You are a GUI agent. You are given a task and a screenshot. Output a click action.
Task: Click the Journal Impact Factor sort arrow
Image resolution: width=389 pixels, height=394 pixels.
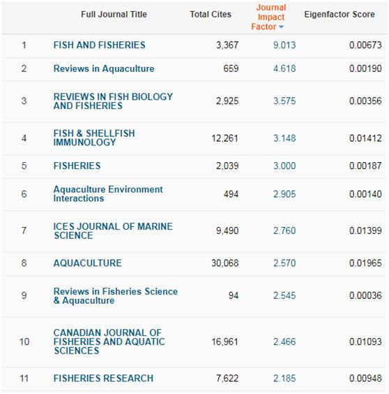pyautogui.click(x=281, y=27)
